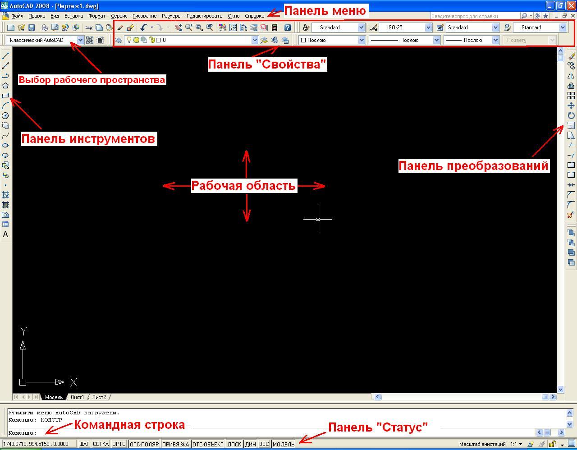Select the Copy object tool
This screenshot has height=450, width=577.
pyautogui.click(x=571, y=66)
